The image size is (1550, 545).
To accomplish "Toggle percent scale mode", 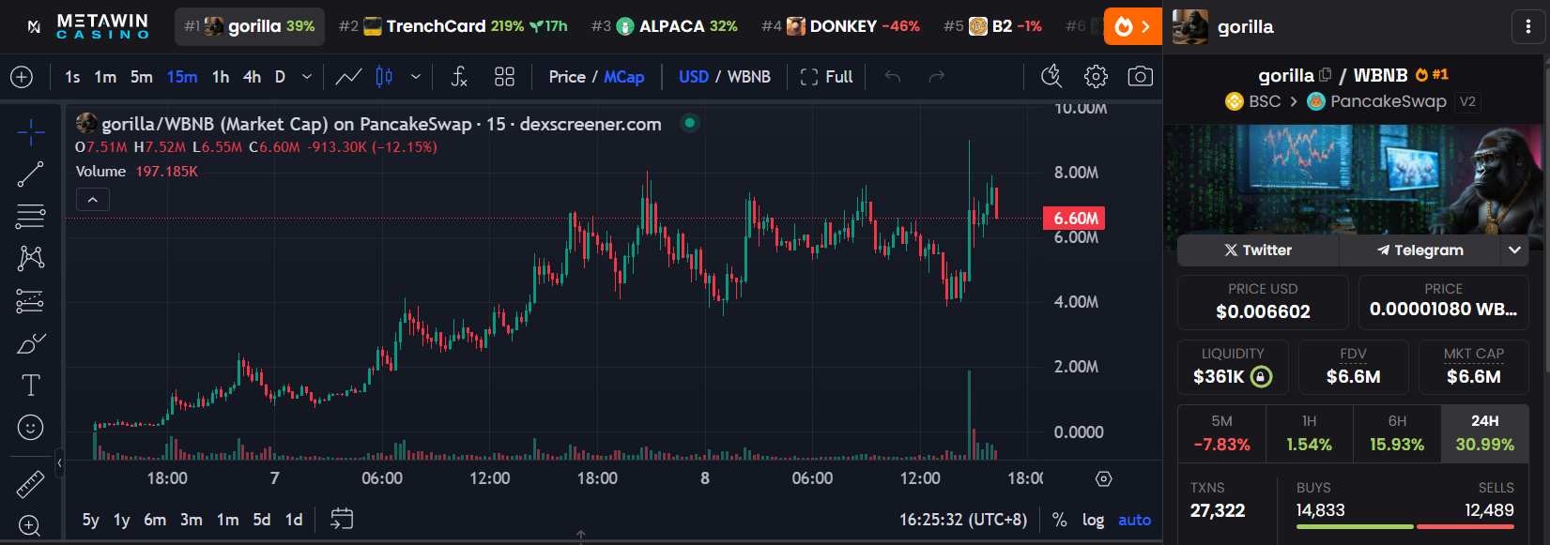I will (1059, 520).
